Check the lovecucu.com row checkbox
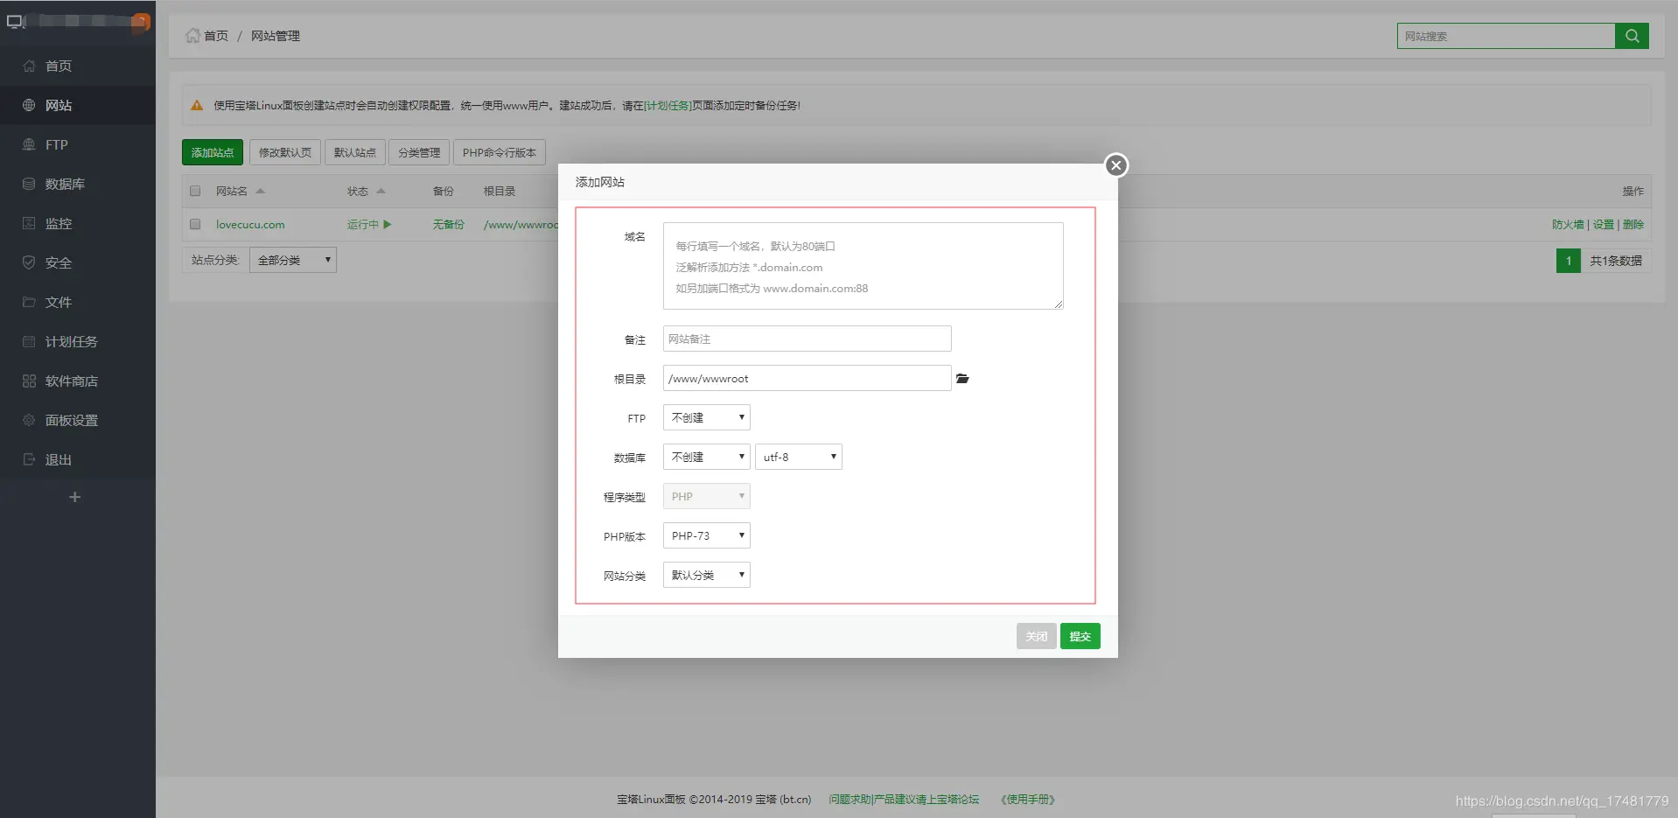The height and width of the screenshot is (818, 1678). tap(194, 224)
